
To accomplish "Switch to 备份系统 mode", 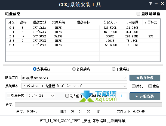I will [74, 69].
